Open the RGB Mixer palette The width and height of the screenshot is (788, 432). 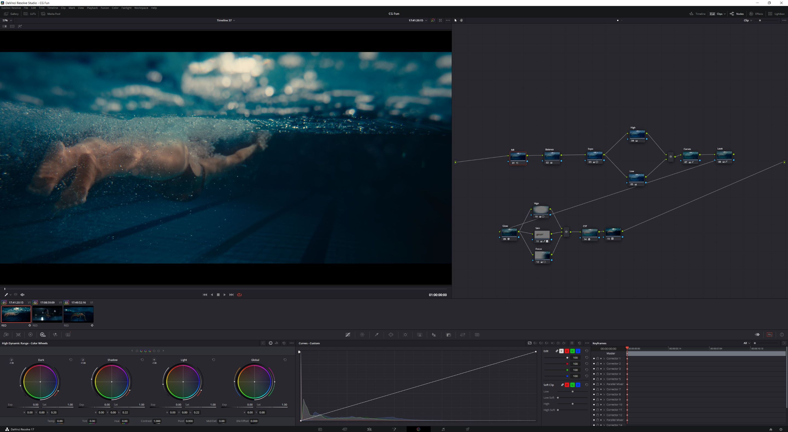[55, 335]
